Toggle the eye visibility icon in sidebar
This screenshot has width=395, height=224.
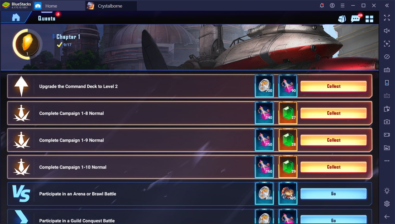coord(387,57)
